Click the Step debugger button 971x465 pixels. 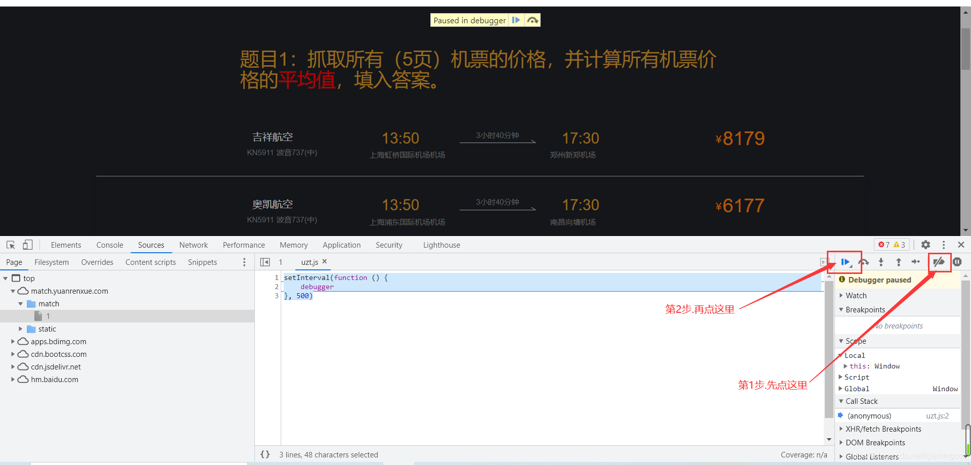tap(916, 262)
